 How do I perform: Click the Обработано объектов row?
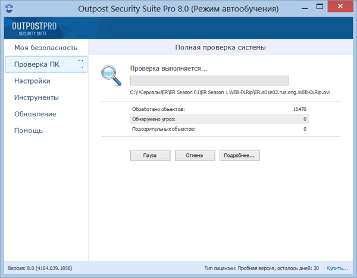tap(219, 110)
